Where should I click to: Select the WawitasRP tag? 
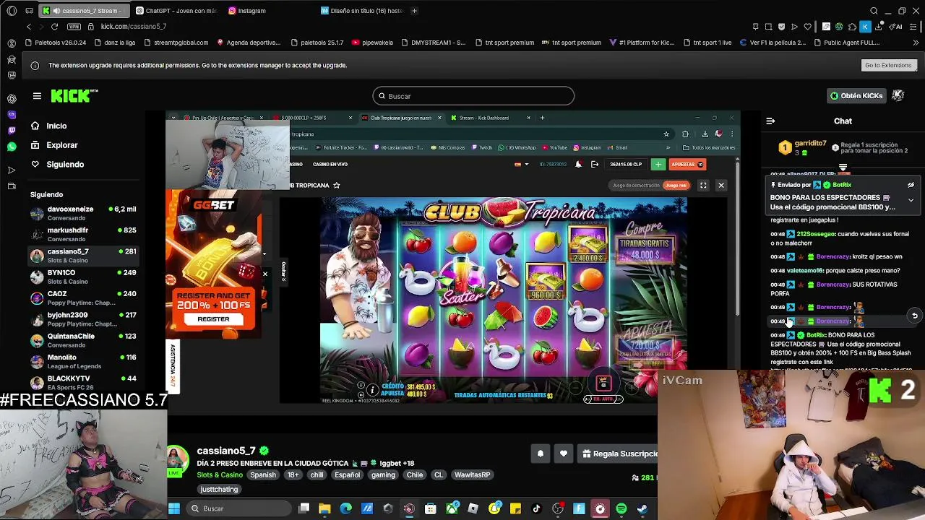pyautogui.click(x=472, y=474)
